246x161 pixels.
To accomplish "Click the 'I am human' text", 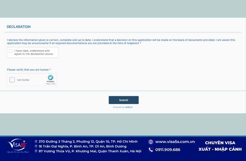I will click(23, 80).
